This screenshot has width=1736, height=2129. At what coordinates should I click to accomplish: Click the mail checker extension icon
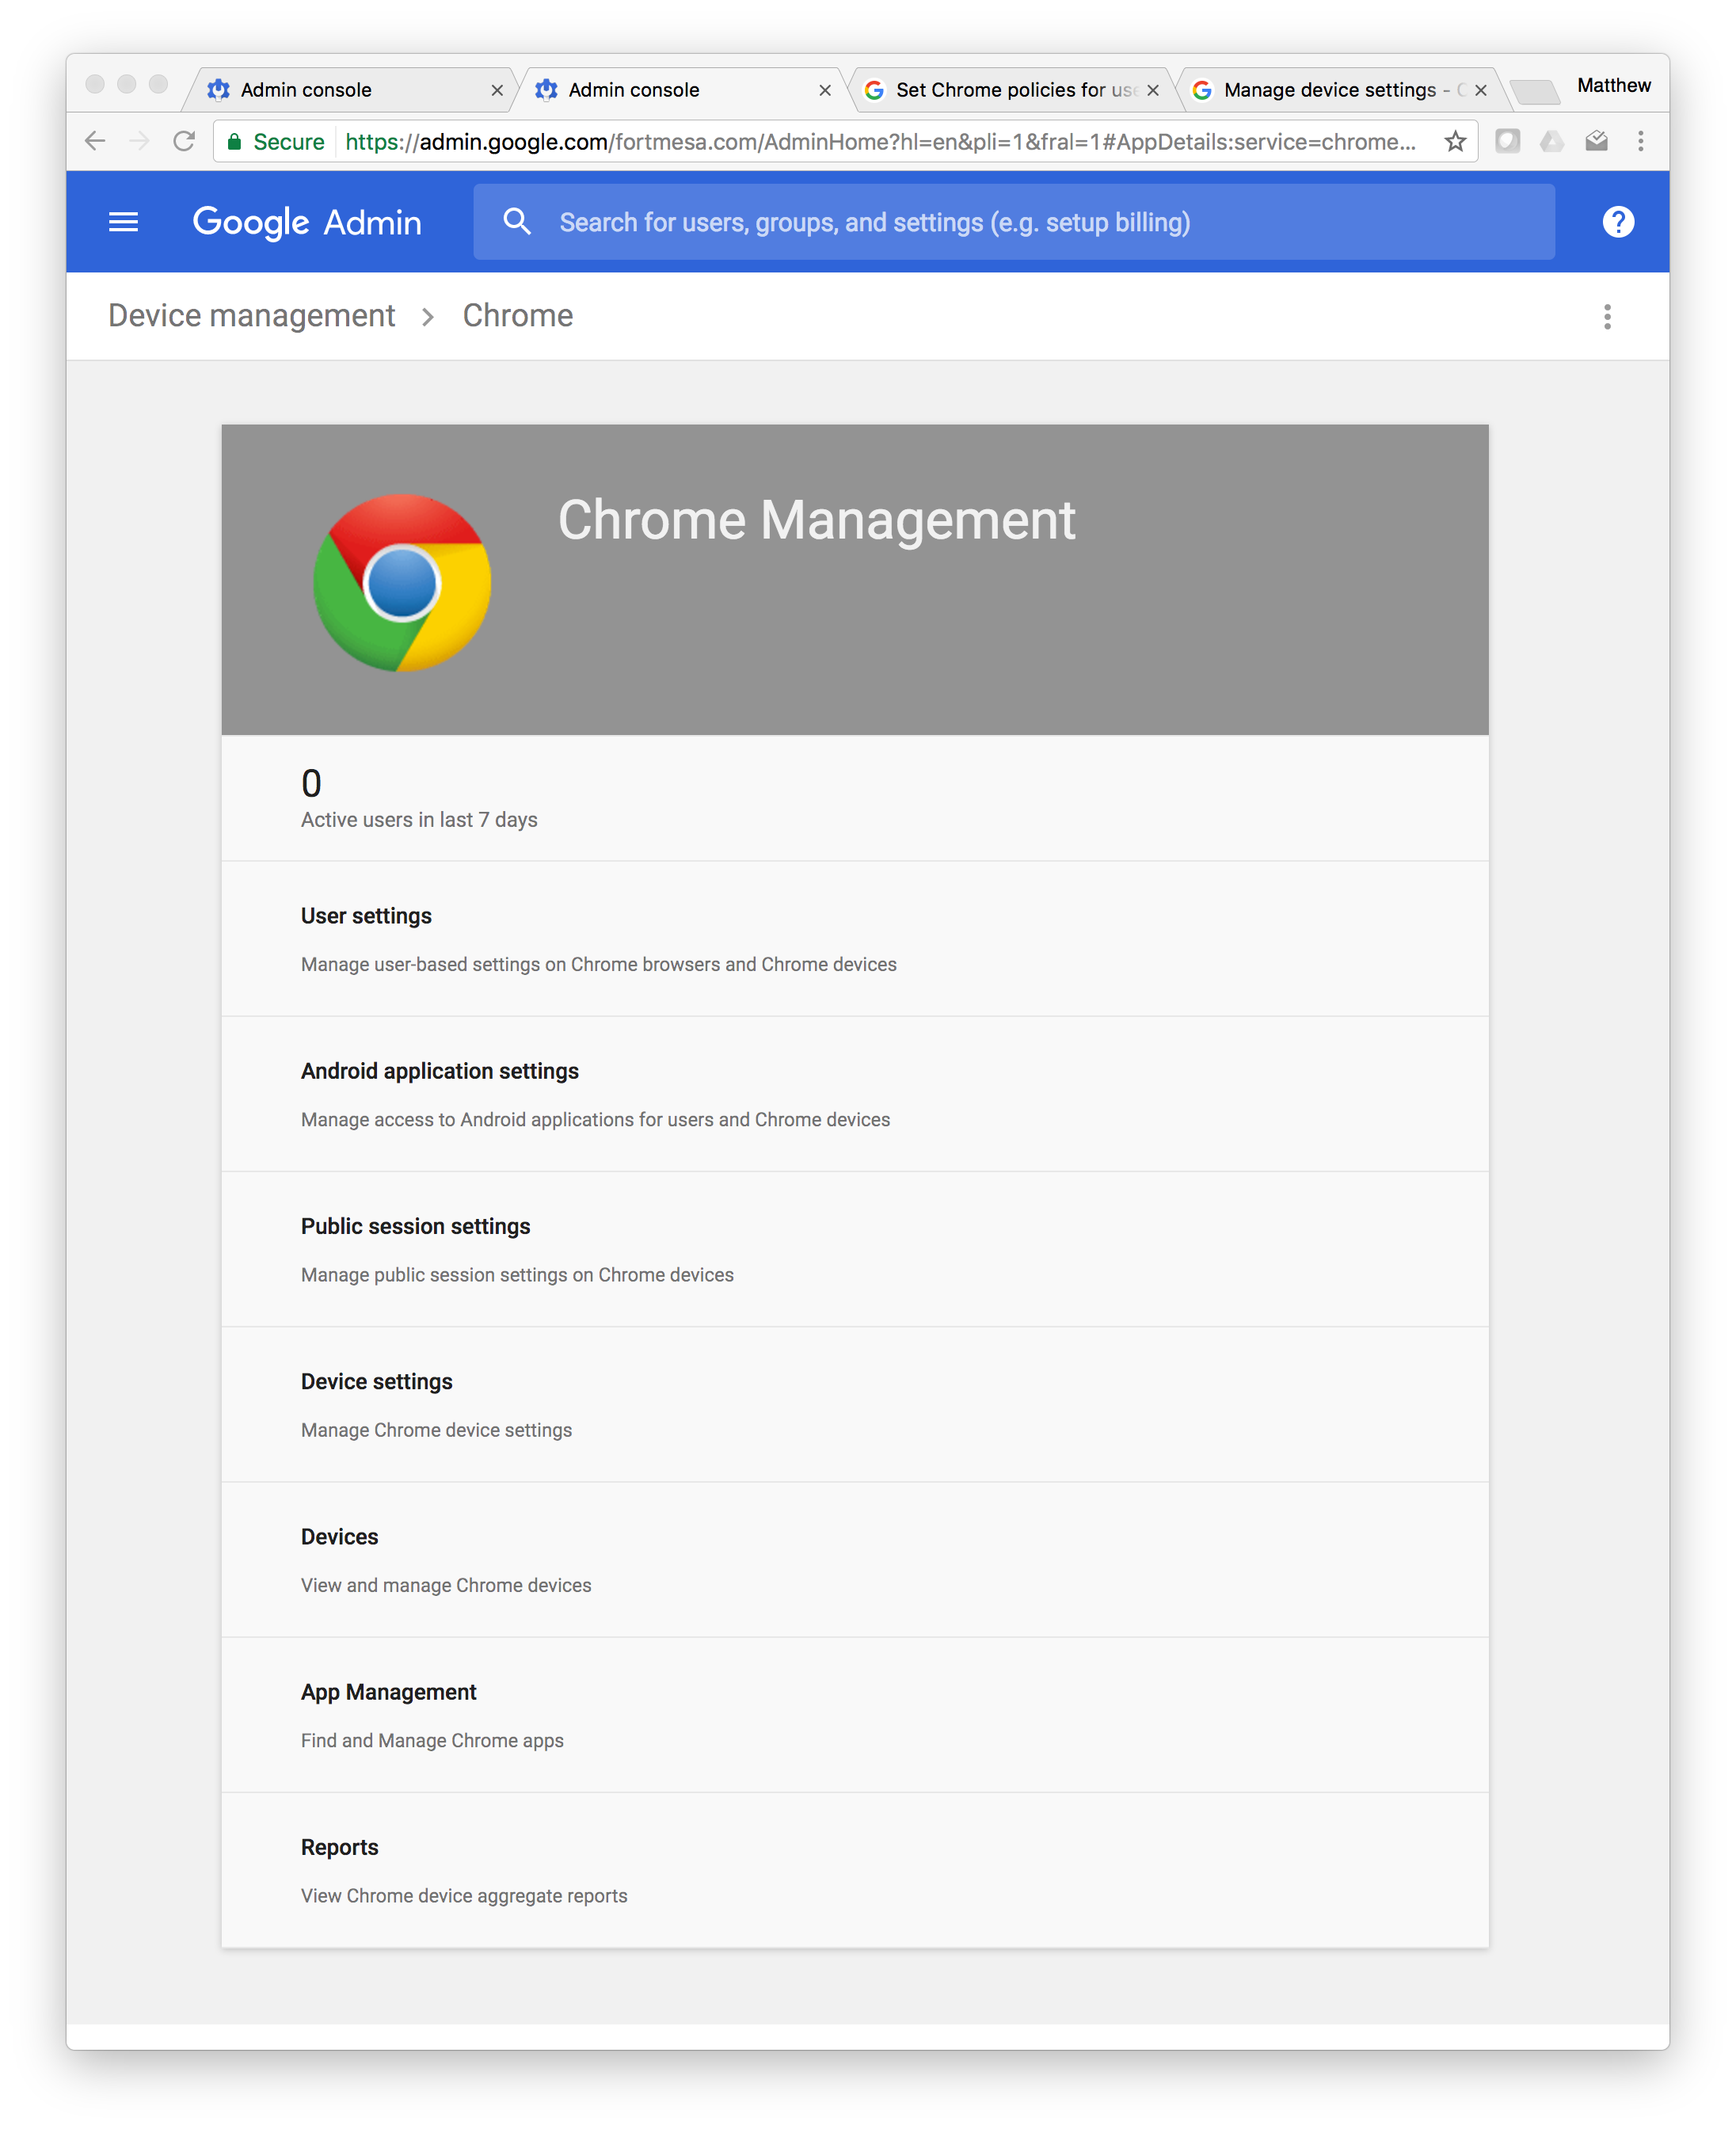click(1596, 141)
